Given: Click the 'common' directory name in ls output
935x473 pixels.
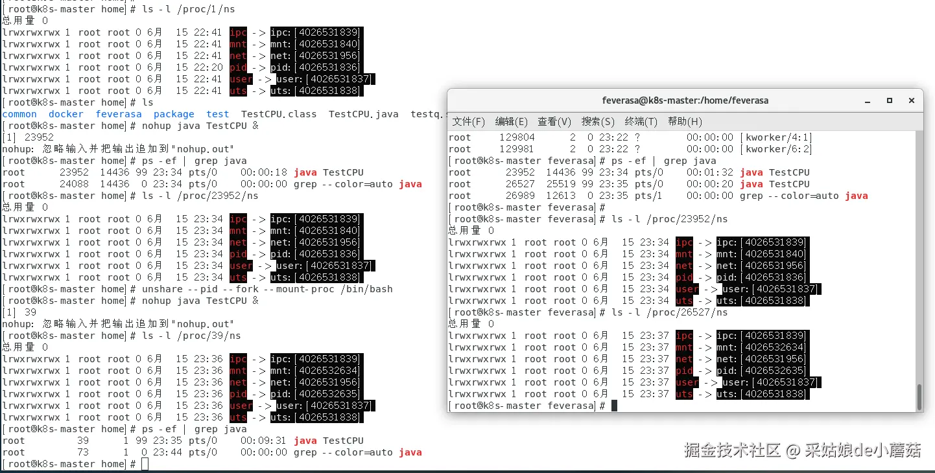Looking at the screenshot, I should coord(19,114).
